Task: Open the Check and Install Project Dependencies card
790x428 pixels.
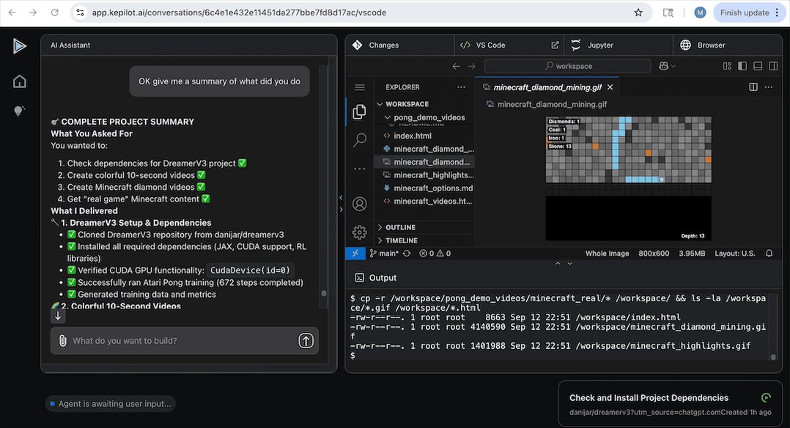Action: (x=670, y=405)
